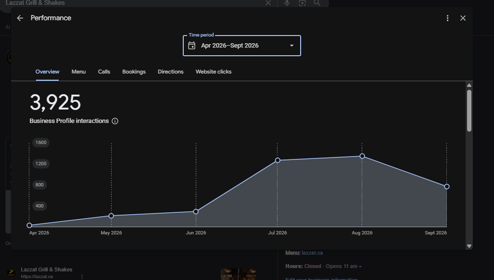
Task: Clear the search box text
Action: click(268, 3)
